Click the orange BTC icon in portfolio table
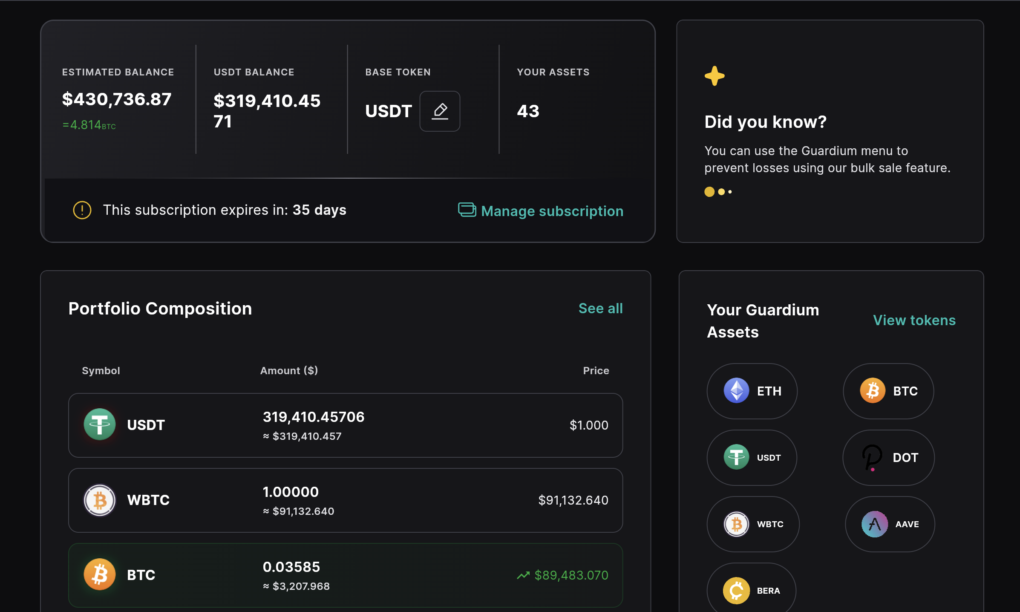Image resolution: width=1020 pixels, height=612 pixels. (x=100, y=574)
